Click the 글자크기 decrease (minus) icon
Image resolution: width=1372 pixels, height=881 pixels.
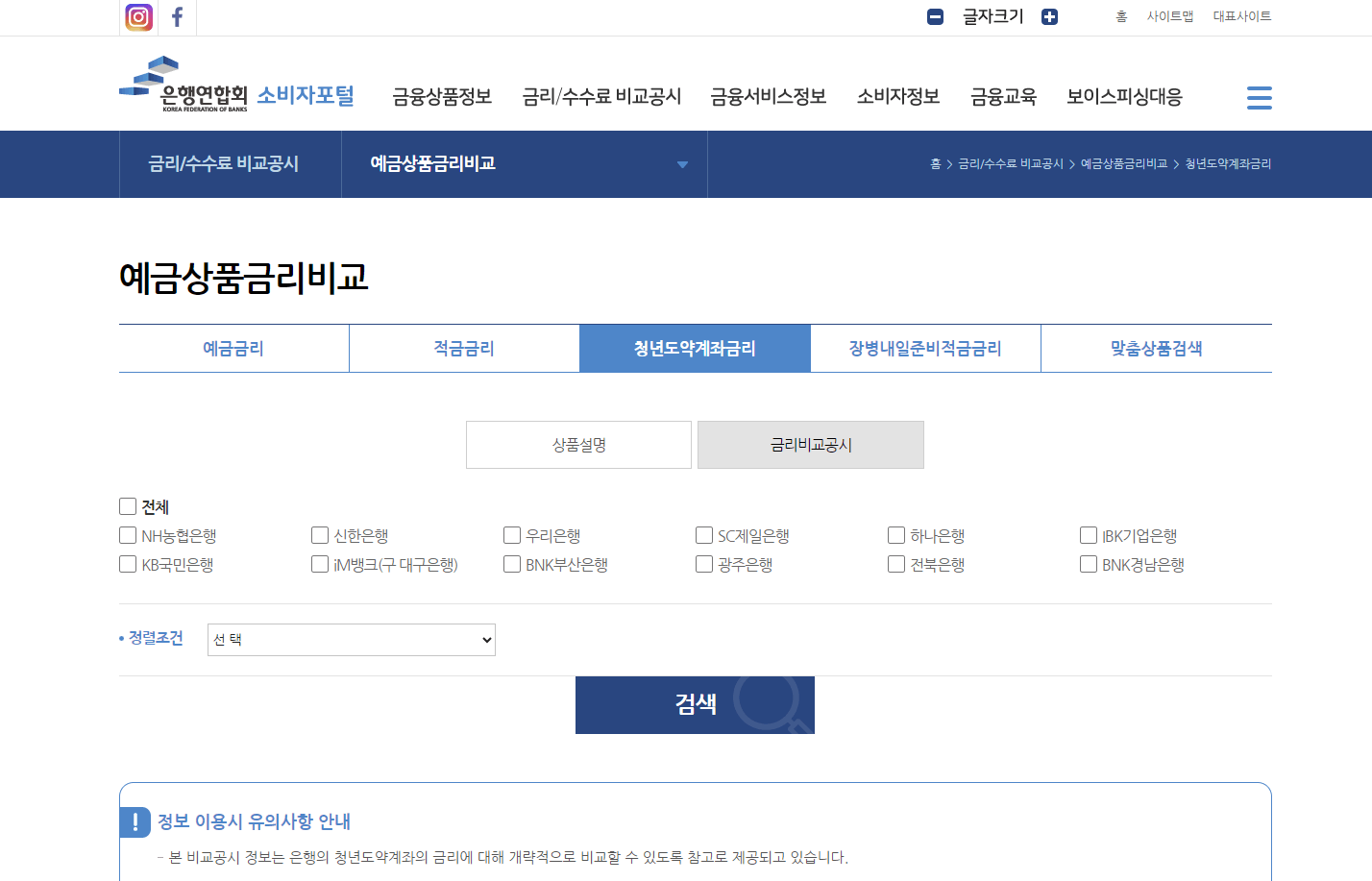[x=935, y=16]
